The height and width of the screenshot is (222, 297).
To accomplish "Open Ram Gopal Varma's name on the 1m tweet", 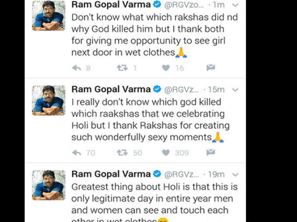I will (x=110, y=5).
